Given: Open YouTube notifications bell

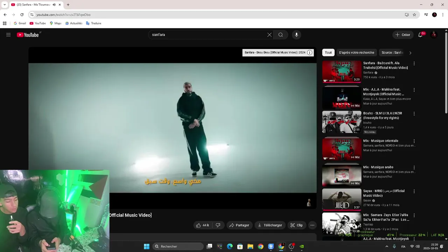Looking at the screenshot, I should pos(420,35).
